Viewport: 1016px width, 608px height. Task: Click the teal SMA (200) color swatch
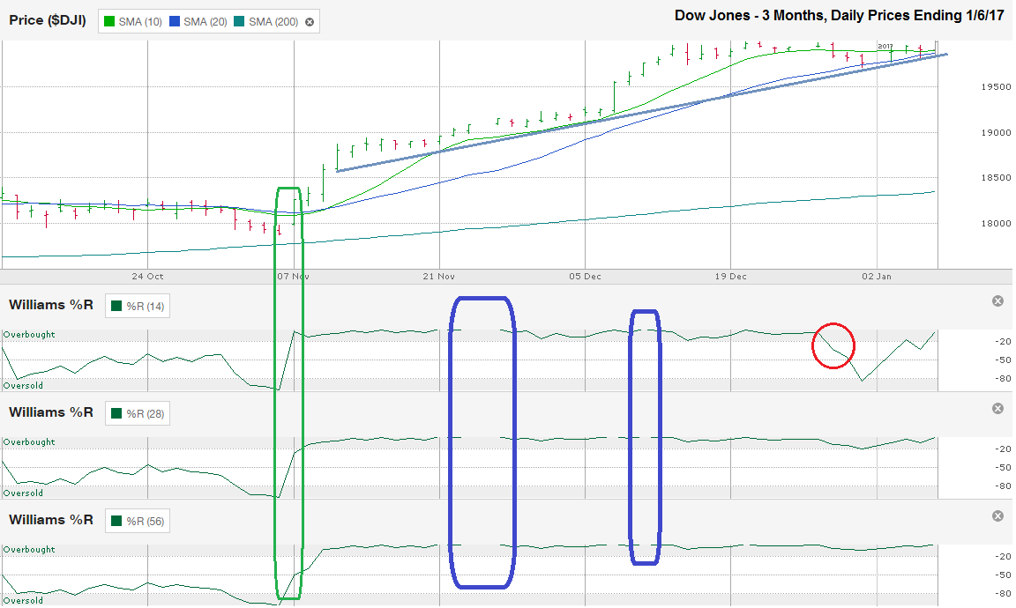[x=240, y=21]
